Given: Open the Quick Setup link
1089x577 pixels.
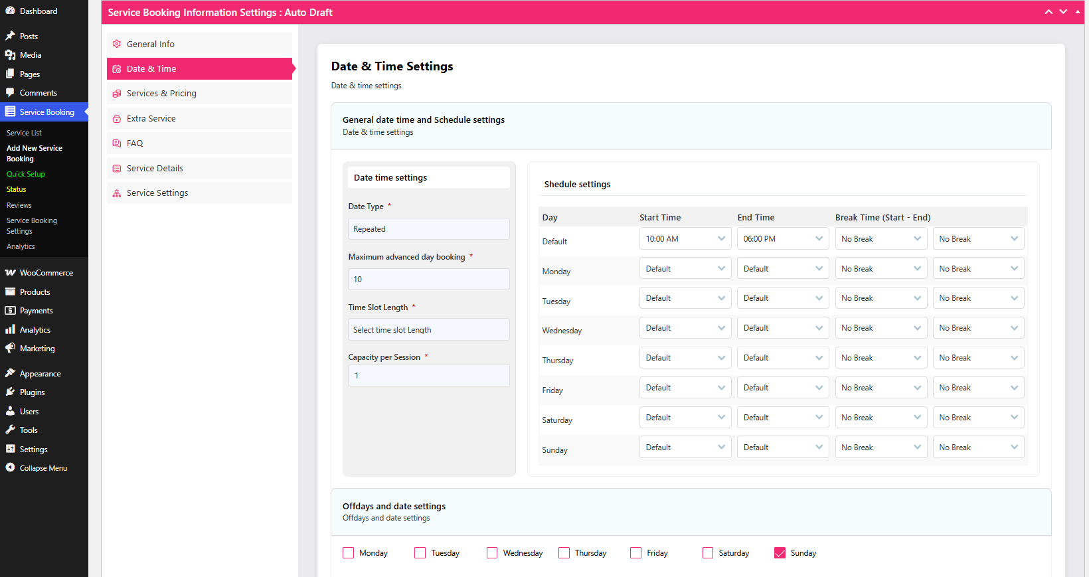Looking at the screenshot, I should pyautogui.click(x=26, y=174).
